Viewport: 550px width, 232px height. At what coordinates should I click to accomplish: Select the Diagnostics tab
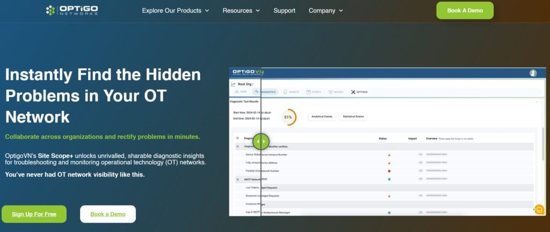tap(265, 92)
